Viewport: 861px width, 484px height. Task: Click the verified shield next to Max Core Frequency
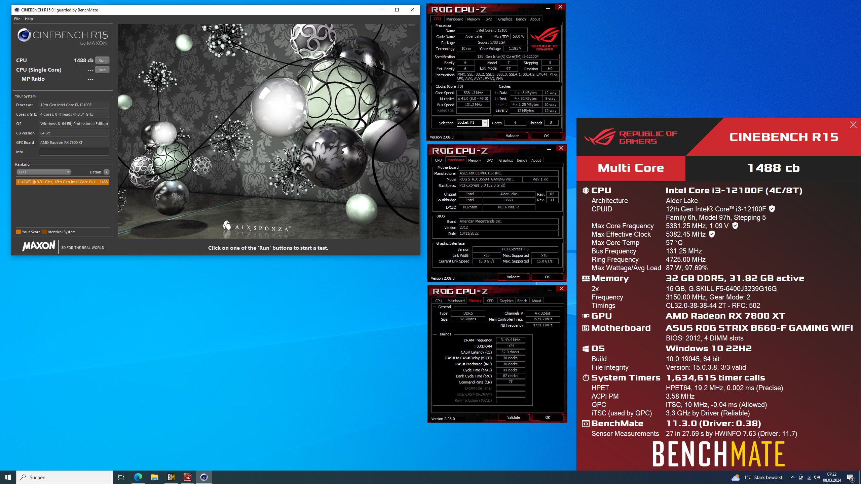735,226
